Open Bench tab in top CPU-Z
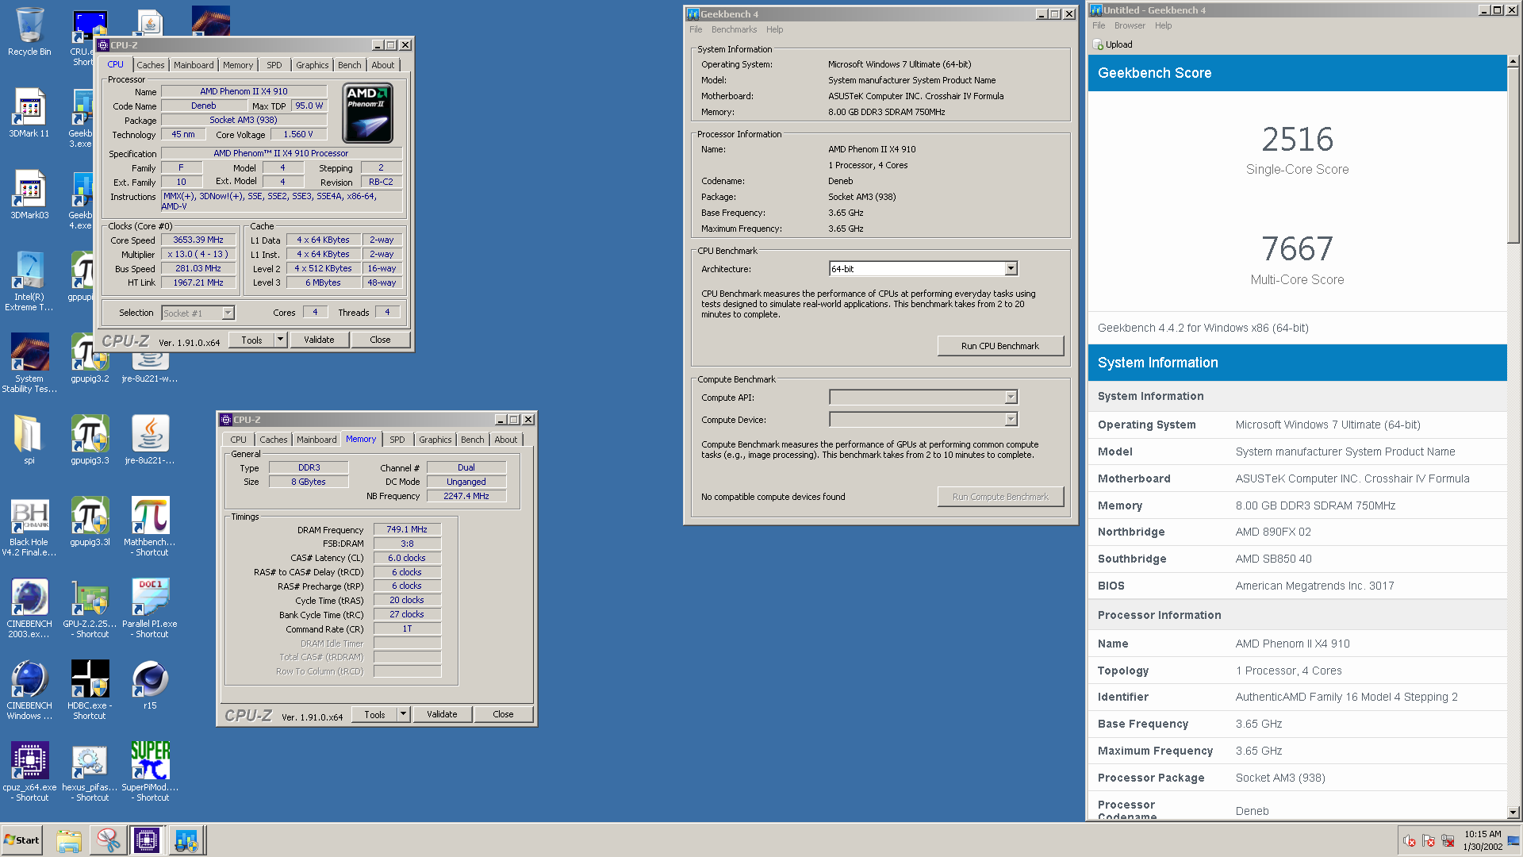1523x857 pixels. (x=349, y=65)
